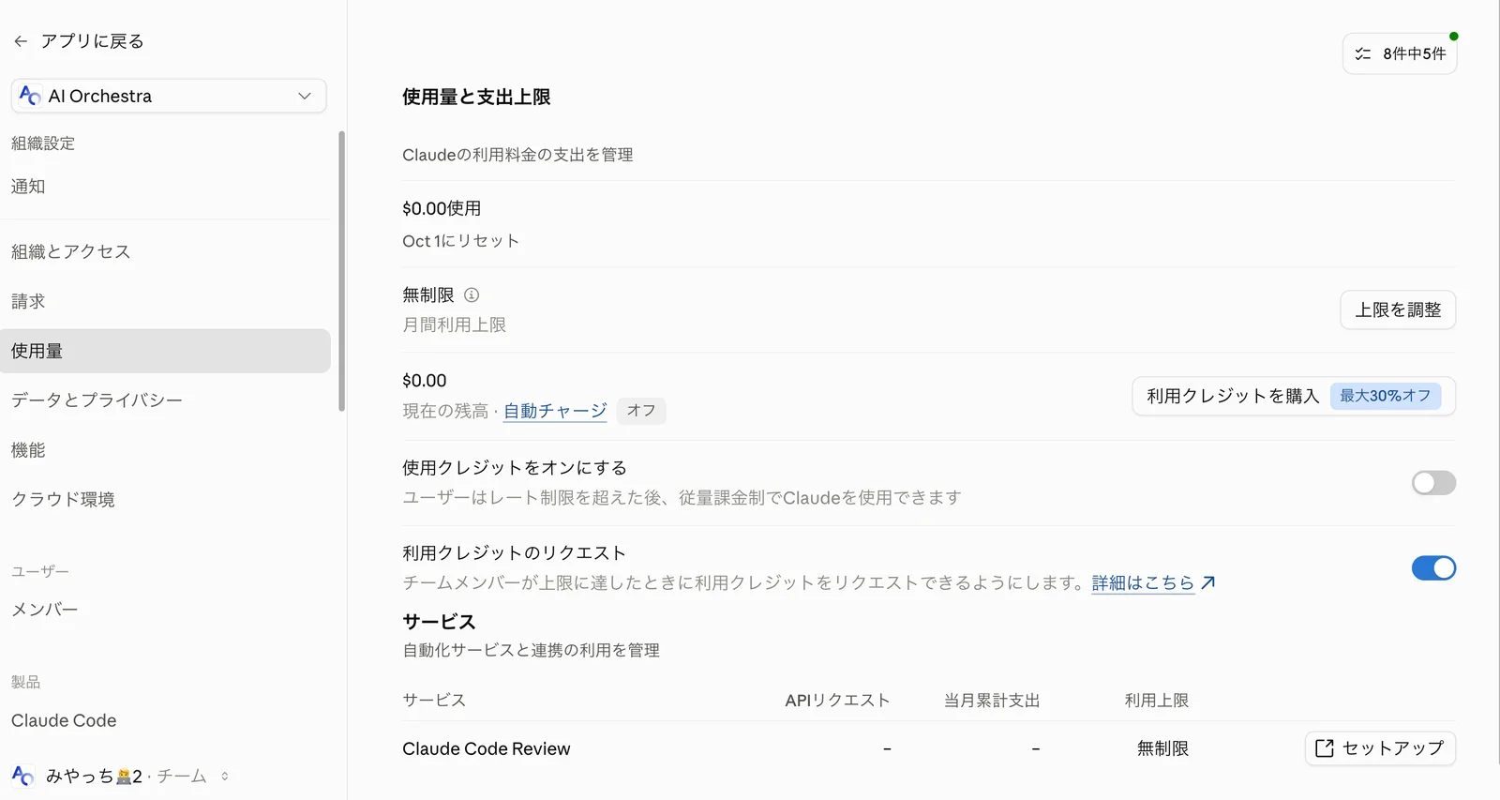
Task: Click the オフ badge next to 自動チャージ
Action: pos(641,411)
